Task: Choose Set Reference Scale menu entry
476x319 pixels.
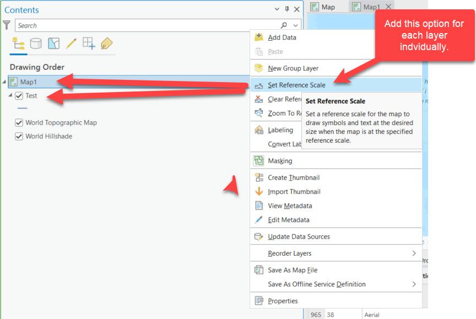Action: click(336, 85)
